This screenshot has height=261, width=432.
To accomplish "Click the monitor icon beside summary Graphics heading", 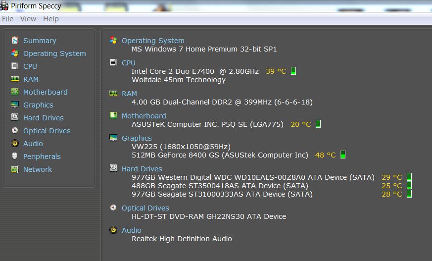I will click(x=113, y=138).
